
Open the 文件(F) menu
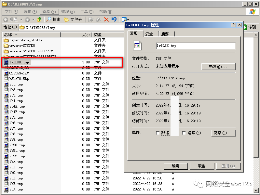pyautogui.click(x=11, y=12)
